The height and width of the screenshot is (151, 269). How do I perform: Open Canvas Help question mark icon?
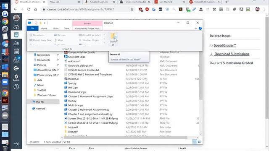pyautogui.click(x=16, y=87)
